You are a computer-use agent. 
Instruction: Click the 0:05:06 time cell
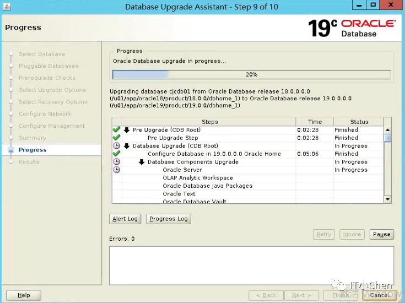coord(314,154)
